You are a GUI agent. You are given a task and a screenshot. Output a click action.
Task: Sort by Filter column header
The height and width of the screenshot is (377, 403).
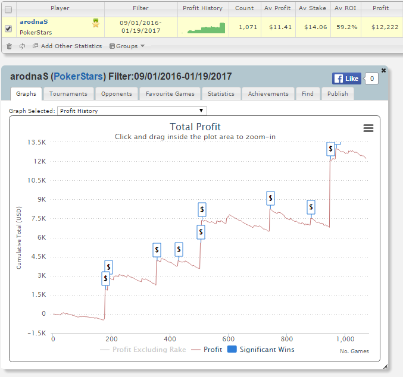[140, 8]
